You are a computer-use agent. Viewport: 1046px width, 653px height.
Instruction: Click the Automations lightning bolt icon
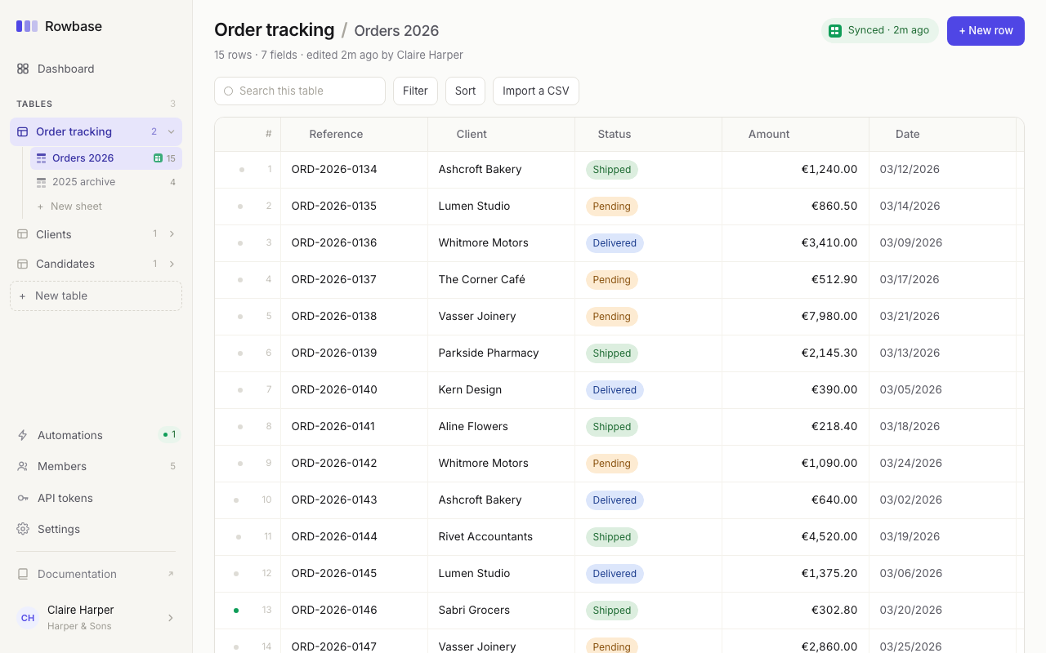[x=23, y=435]
